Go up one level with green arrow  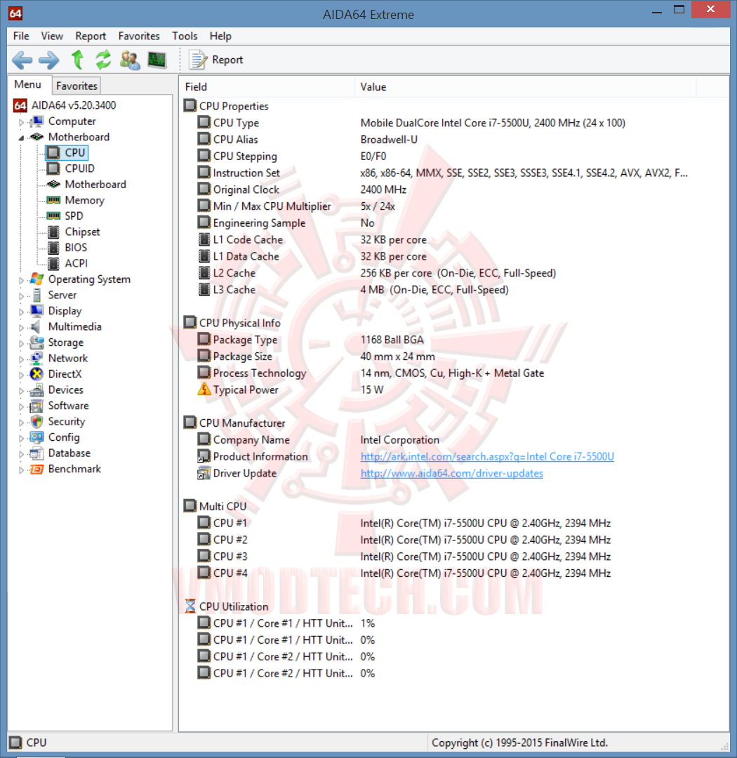click(x=77, y=60)
